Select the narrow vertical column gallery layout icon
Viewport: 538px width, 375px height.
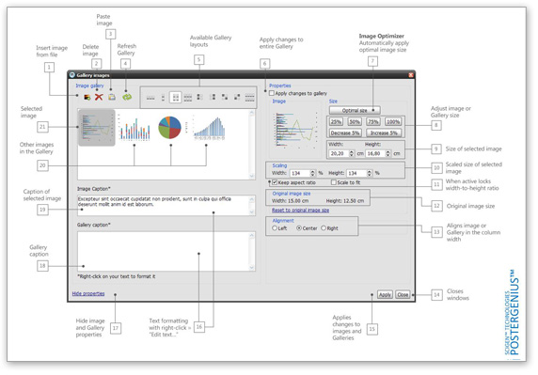(x=163, y=98)
